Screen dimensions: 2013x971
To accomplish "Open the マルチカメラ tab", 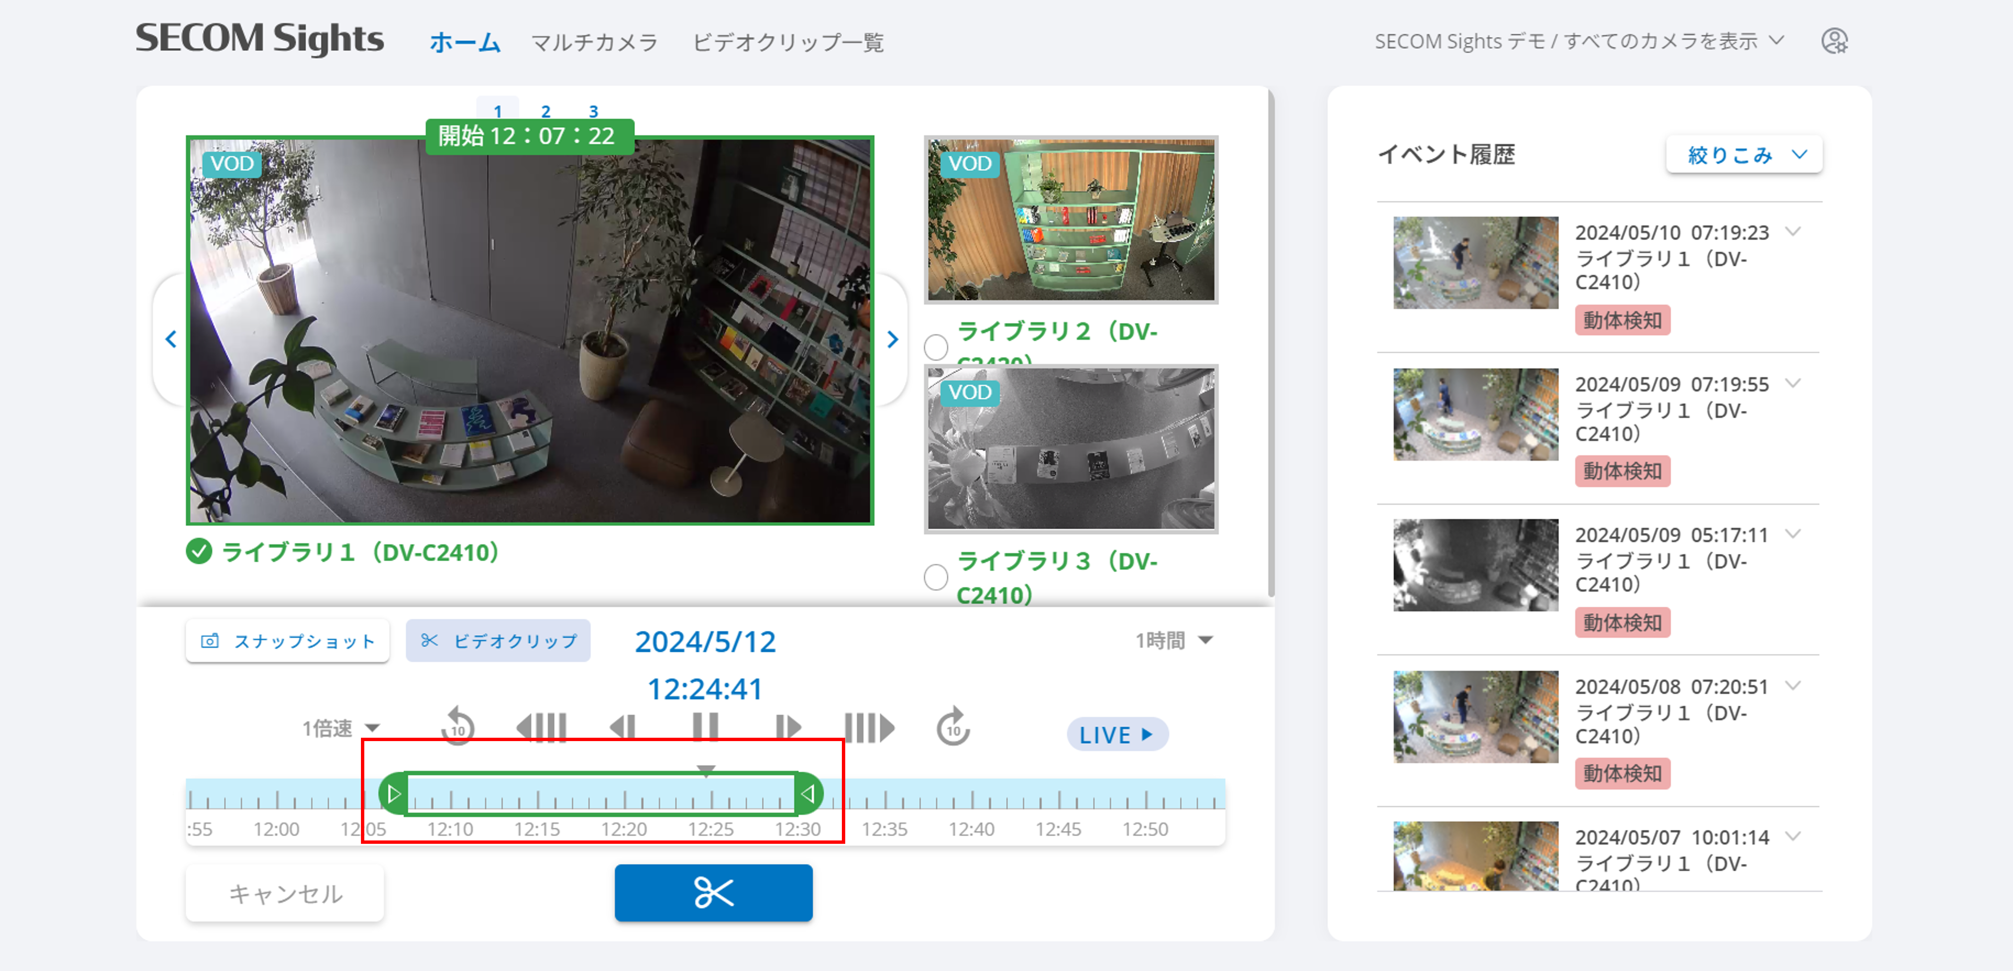I will 594,41.
